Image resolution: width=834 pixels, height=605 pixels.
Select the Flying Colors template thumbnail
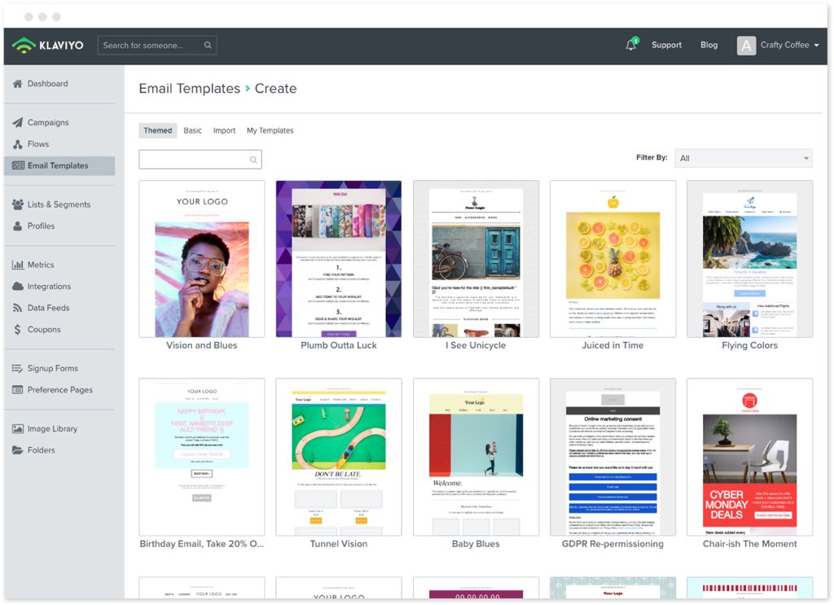click(749, 259)
